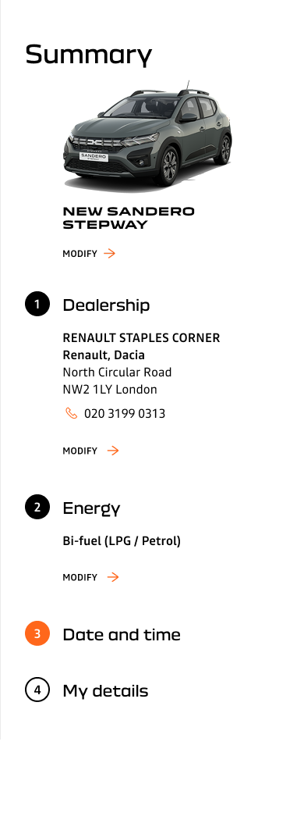Open the Energy step heading
This screenshot has height=827, width=304.
point(91,508)
